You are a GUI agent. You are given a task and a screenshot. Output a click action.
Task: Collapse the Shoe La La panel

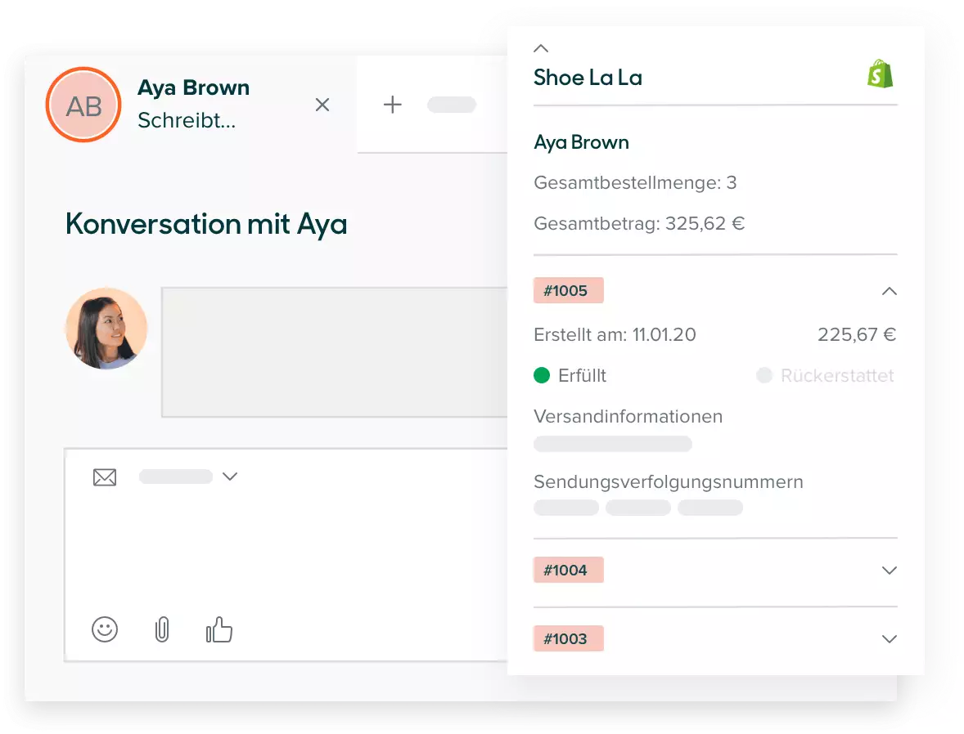(541, 48)
